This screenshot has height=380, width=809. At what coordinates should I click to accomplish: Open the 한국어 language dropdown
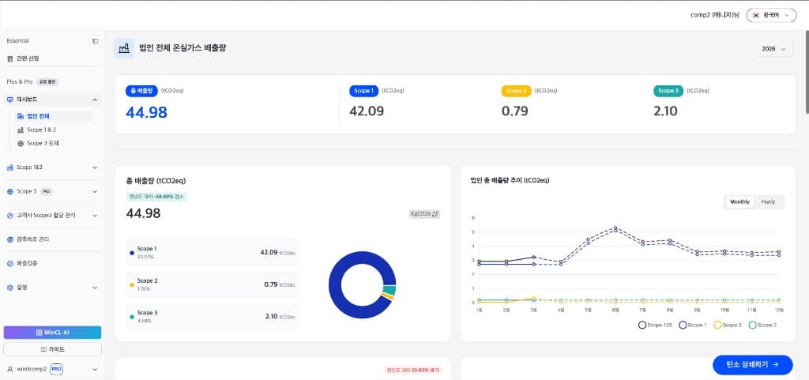click(771, 16)
